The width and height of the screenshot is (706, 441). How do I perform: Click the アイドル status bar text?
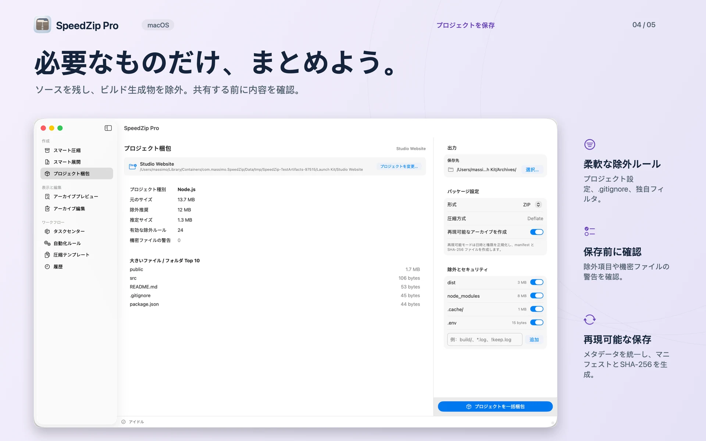coord(136,422)
